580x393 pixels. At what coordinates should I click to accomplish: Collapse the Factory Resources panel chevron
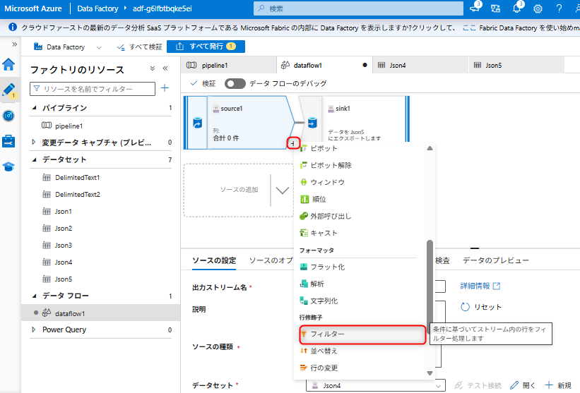coord(165,68)
